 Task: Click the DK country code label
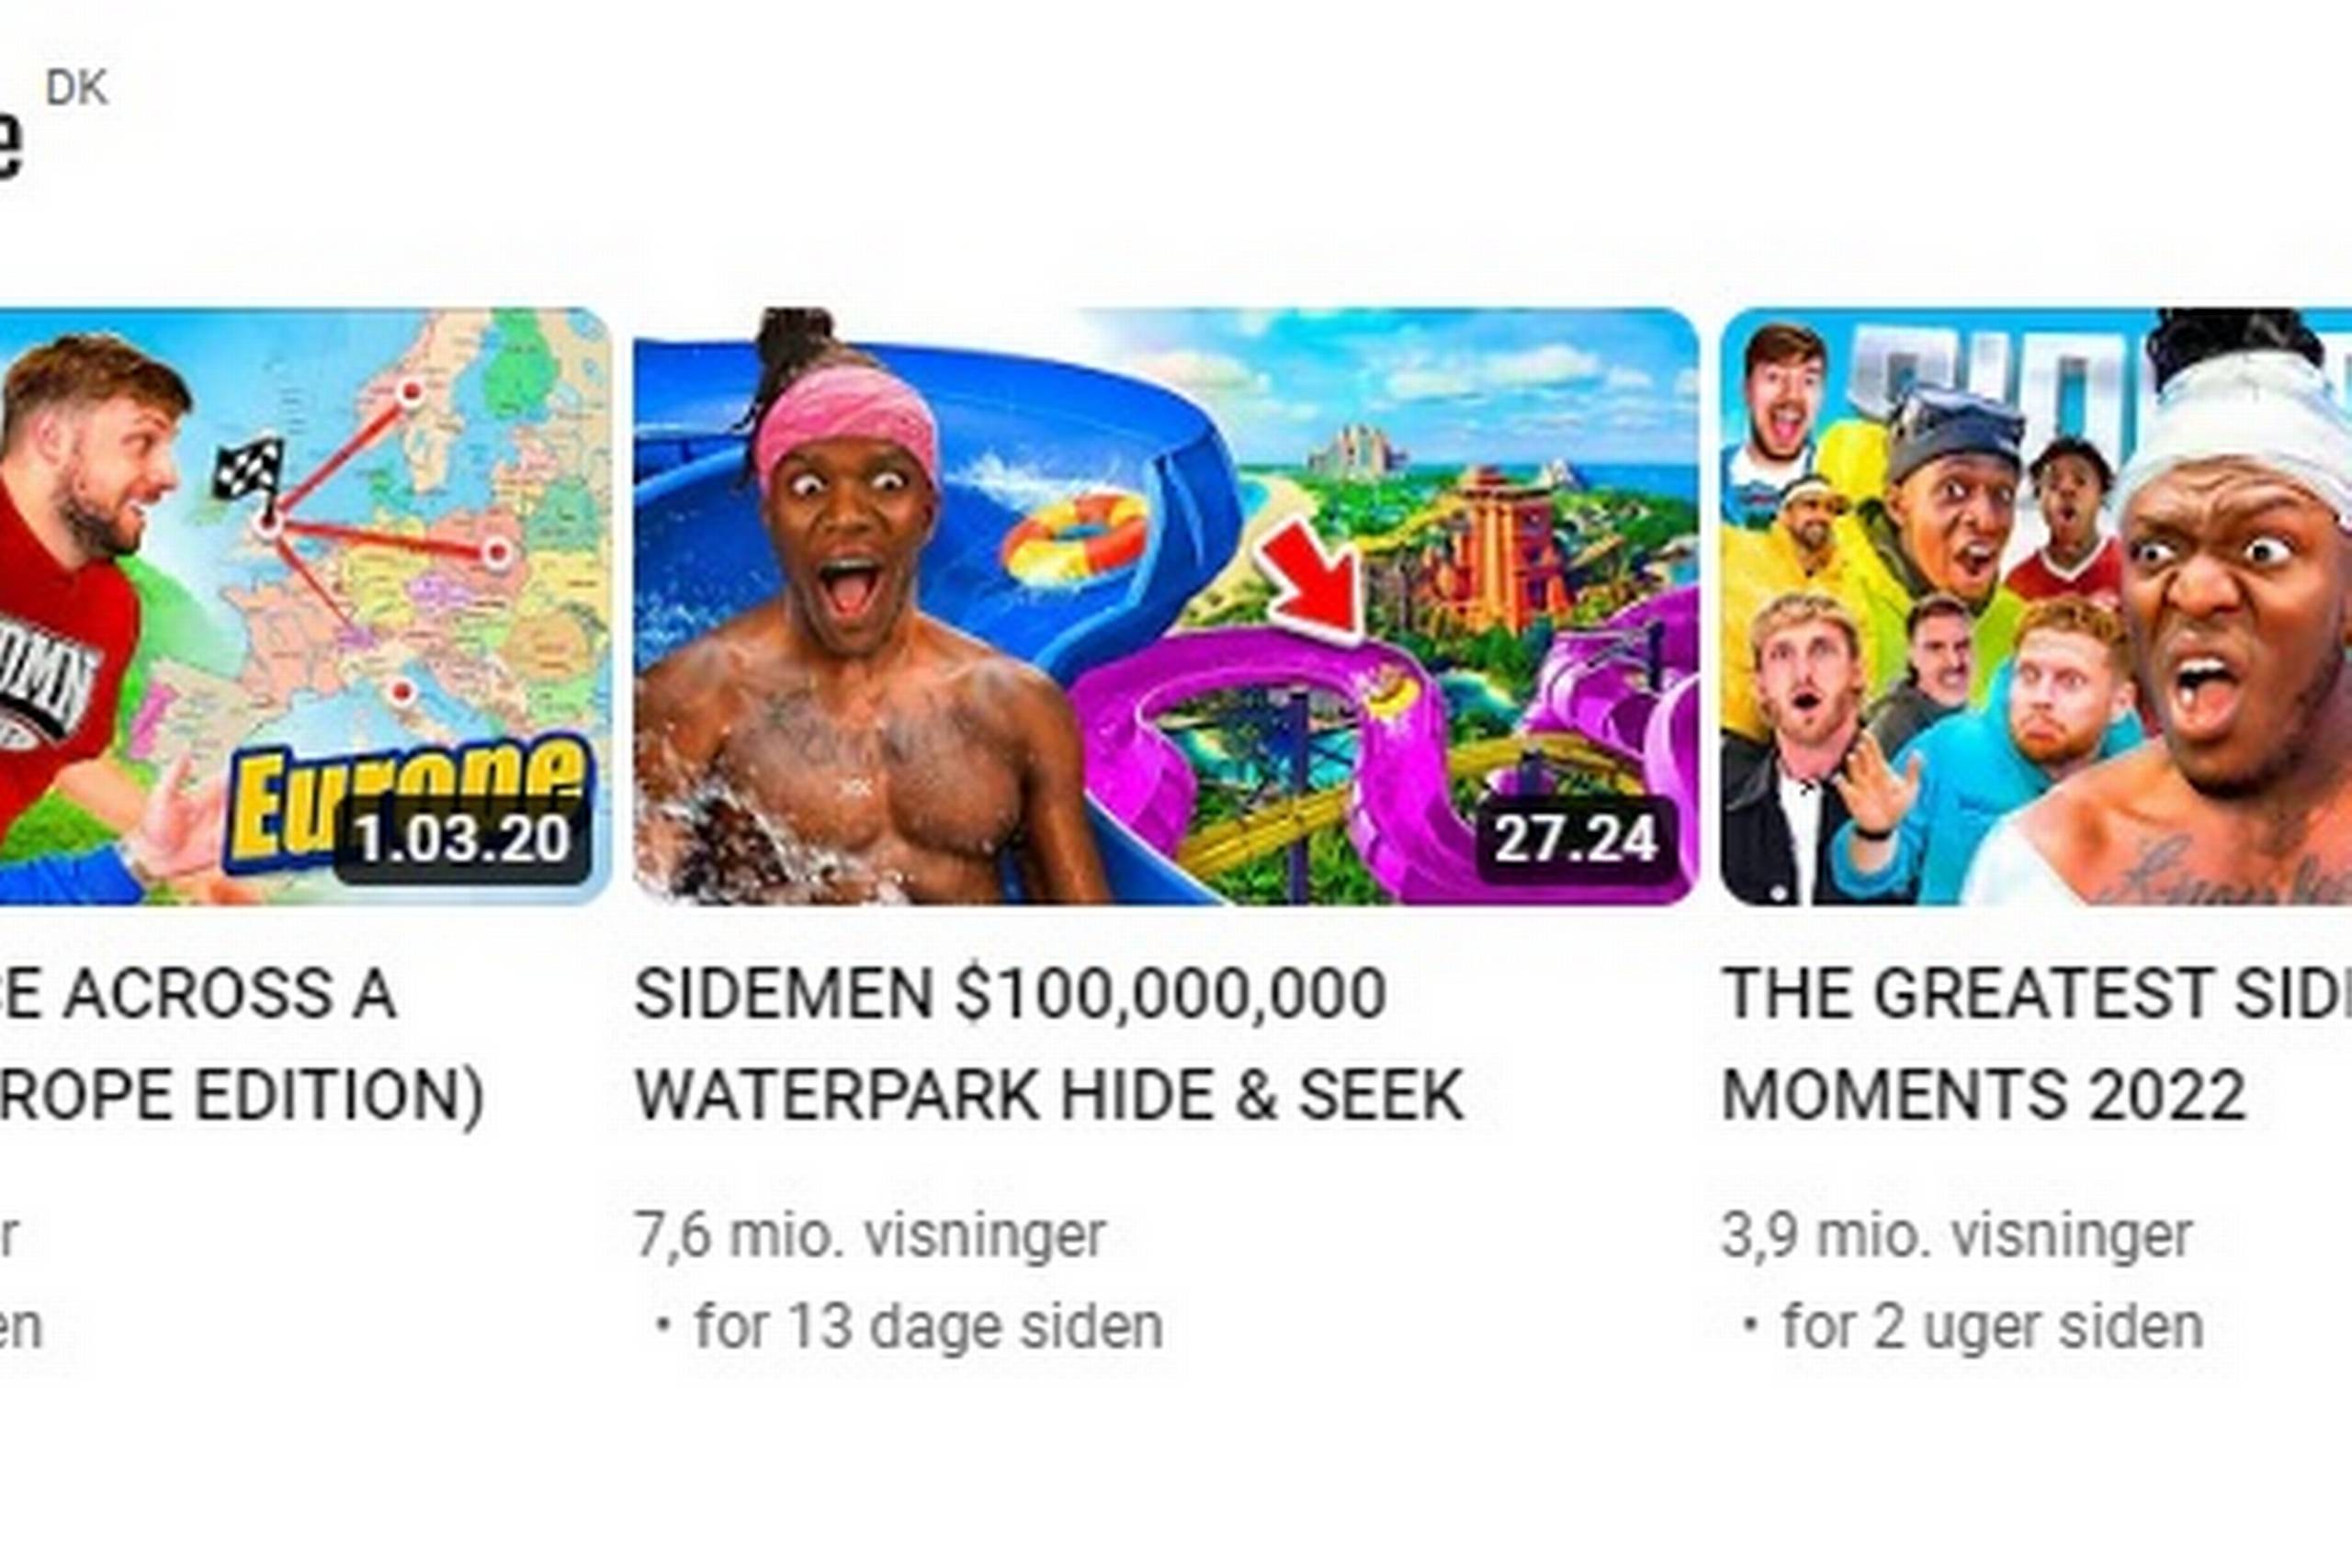[x=77, y=88]
